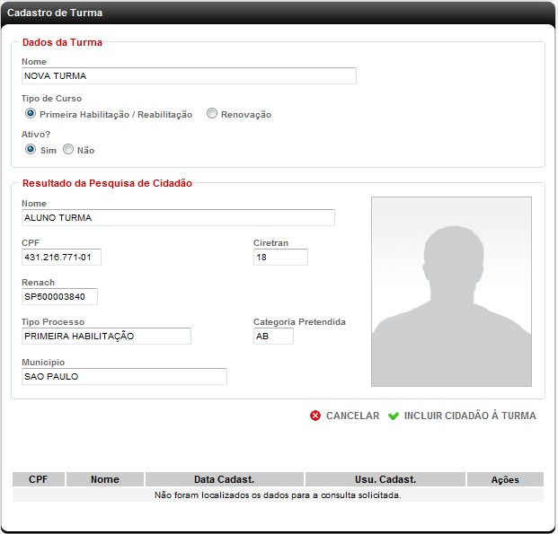Sort by Data Cadast. column header
558x534 pixels.
(x=225, y=479)
